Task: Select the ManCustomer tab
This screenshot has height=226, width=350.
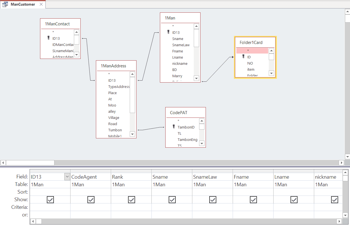Action: pos(23,4)
